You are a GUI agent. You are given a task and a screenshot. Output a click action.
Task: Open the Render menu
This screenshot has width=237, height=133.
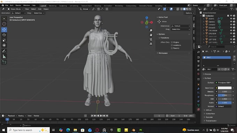[x=18, y=6]
